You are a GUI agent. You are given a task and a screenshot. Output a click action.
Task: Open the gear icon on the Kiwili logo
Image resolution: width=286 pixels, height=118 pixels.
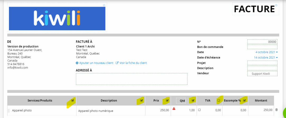click(104, 5)
